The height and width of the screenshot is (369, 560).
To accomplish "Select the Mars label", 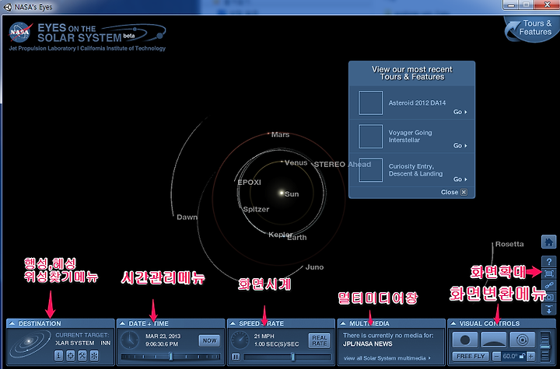I will (x=280, y=134).
